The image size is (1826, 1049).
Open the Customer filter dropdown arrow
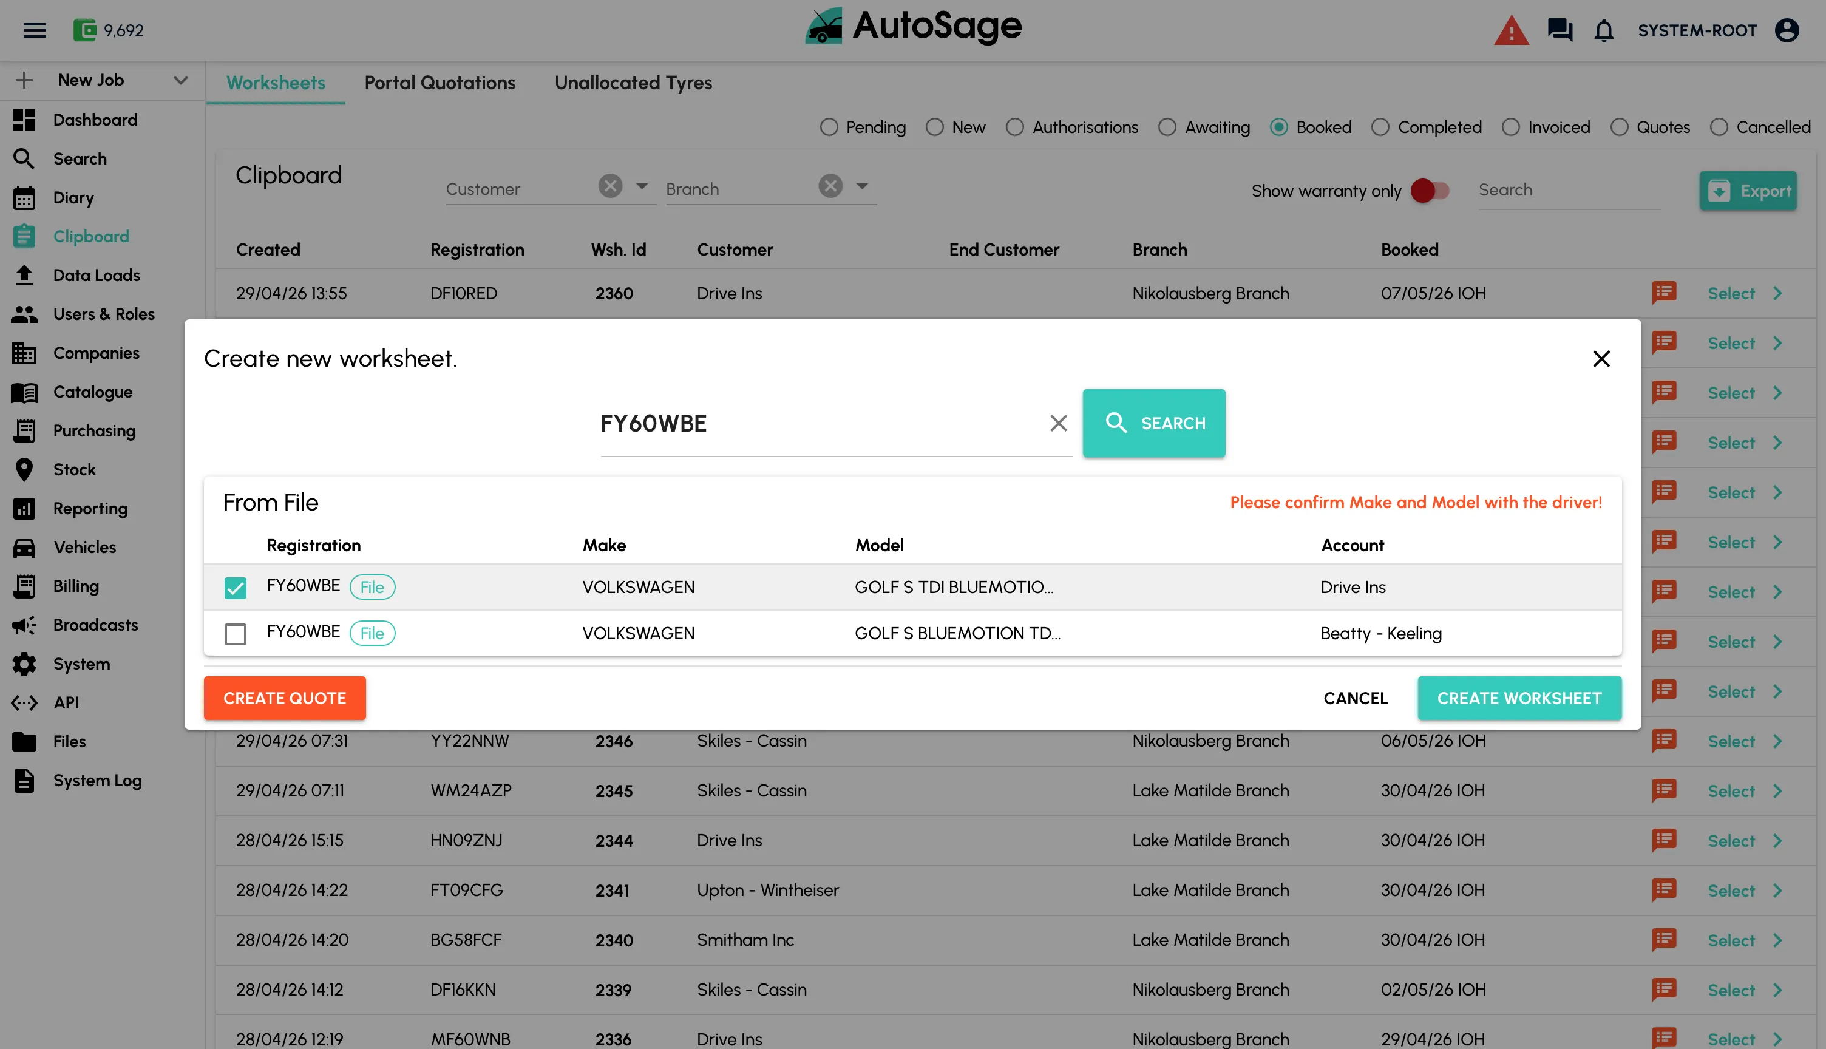pyautogui.click(x=642, y=186)
